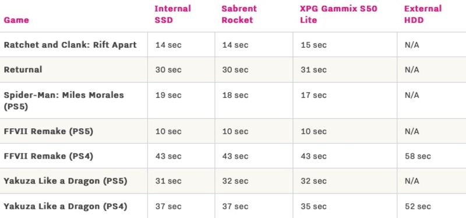Click the 58 sec External HDD value
This screenshot has width=466, height=218.
tap(418, 156)
